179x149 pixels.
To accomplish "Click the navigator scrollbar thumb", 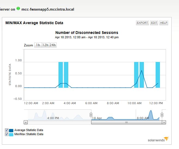I will tap(126, 122).
